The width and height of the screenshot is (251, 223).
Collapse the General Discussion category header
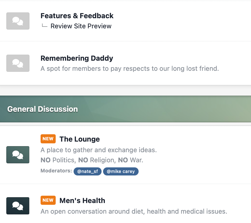[43, 109]
